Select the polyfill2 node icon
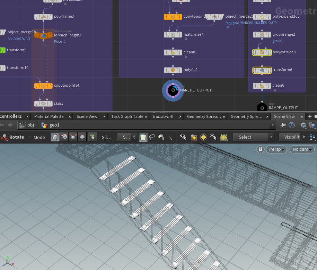317x270 pixels. [x=173, y=70]
